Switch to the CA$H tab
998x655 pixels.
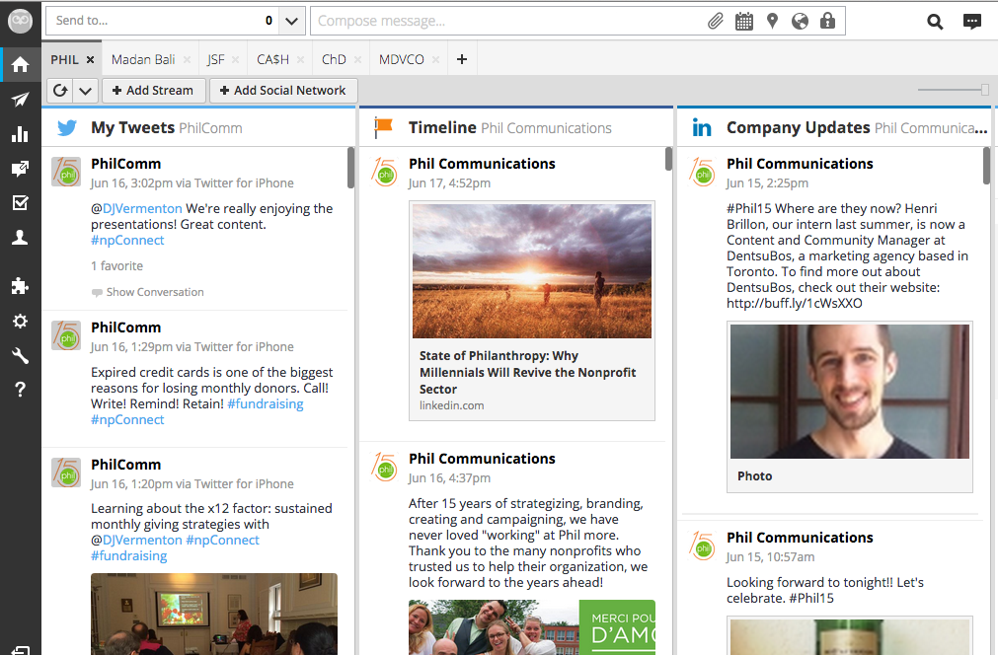[272, 59]
